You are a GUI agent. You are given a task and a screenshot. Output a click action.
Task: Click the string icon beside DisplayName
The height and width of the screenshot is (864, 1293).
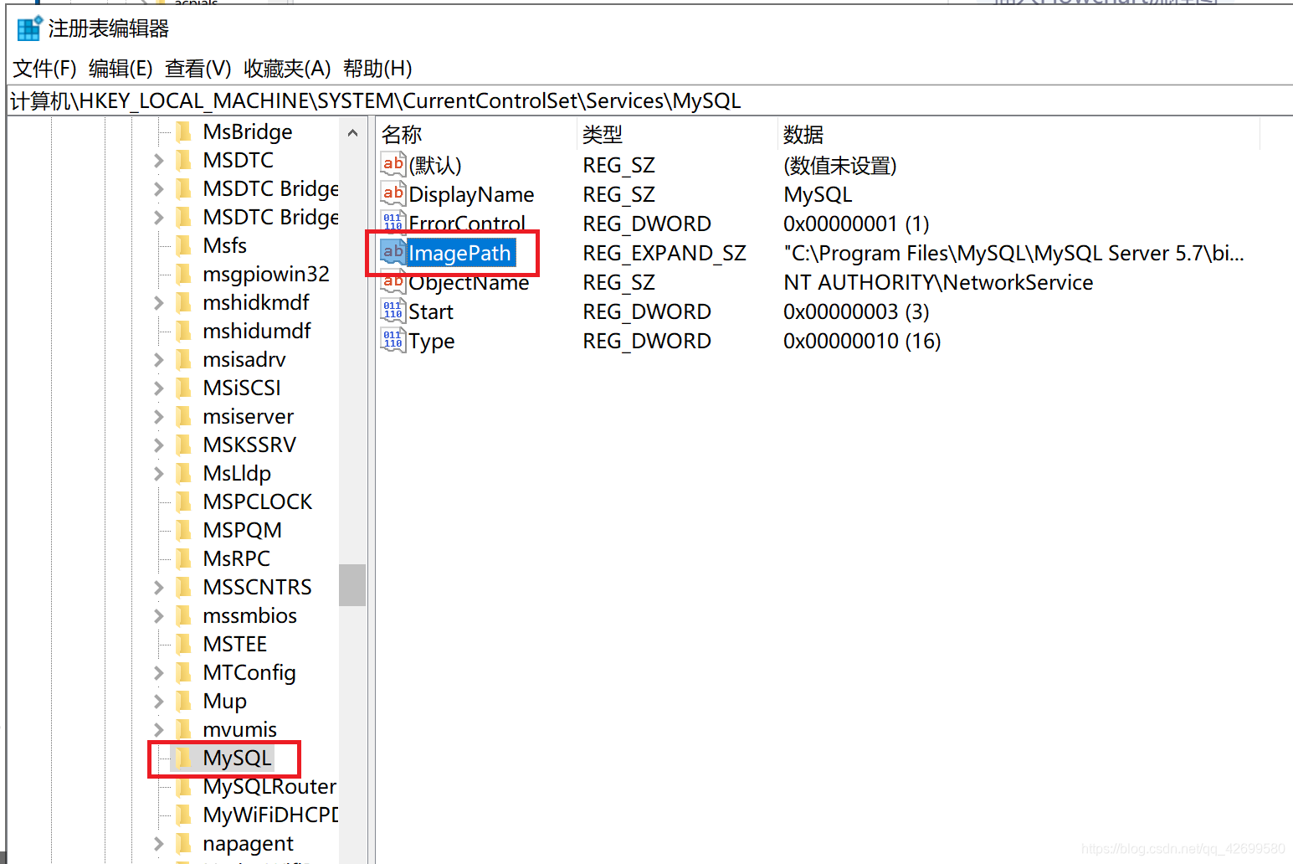[x=393, y=193]
